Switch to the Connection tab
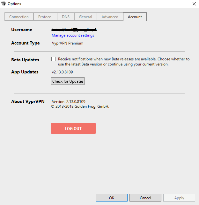 19,17
